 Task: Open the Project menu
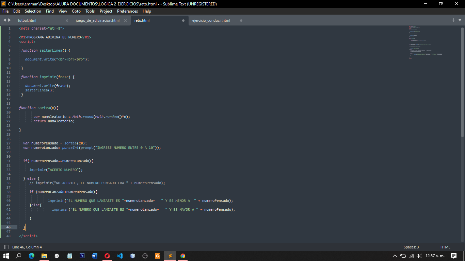[106, 11]
